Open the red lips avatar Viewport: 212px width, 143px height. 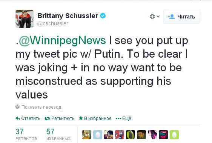click(x=163, y=135)
